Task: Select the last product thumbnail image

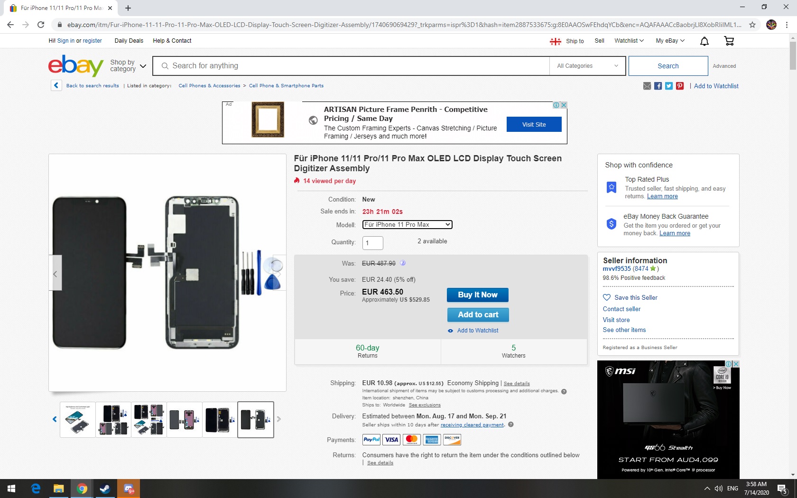Action: click(256, 420)
